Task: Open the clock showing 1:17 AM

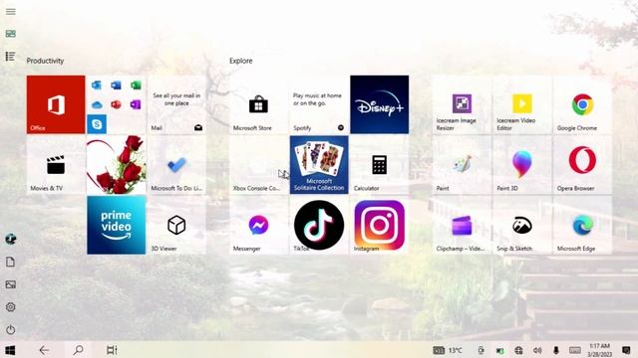Action: (x=600, y=350)
